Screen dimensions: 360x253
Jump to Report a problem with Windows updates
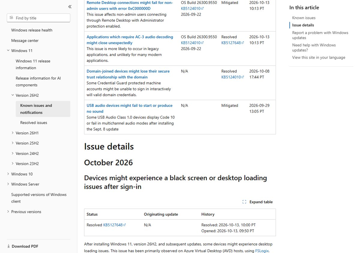[320, 35]
